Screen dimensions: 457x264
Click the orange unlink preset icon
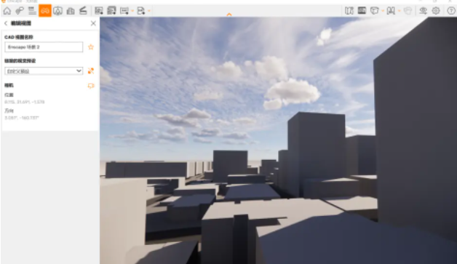pyautogui.click(x=91, y=71)
